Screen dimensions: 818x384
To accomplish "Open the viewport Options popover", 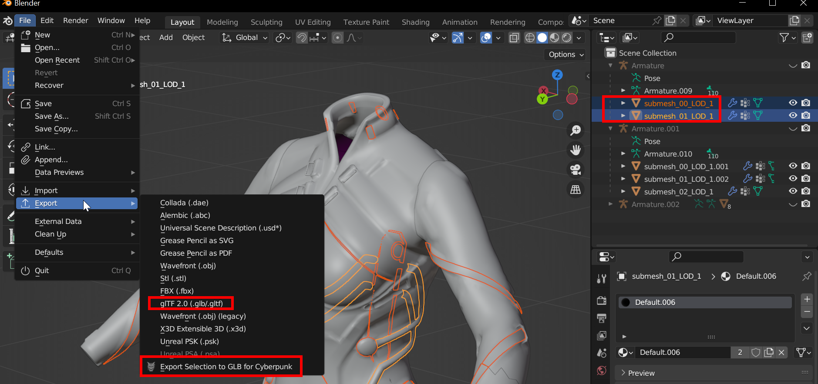I will pyautogui.click(x=566, y=54).
